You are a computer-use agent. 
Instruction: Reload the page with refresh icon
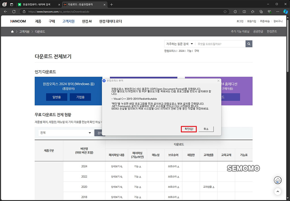tap(14, 11)
